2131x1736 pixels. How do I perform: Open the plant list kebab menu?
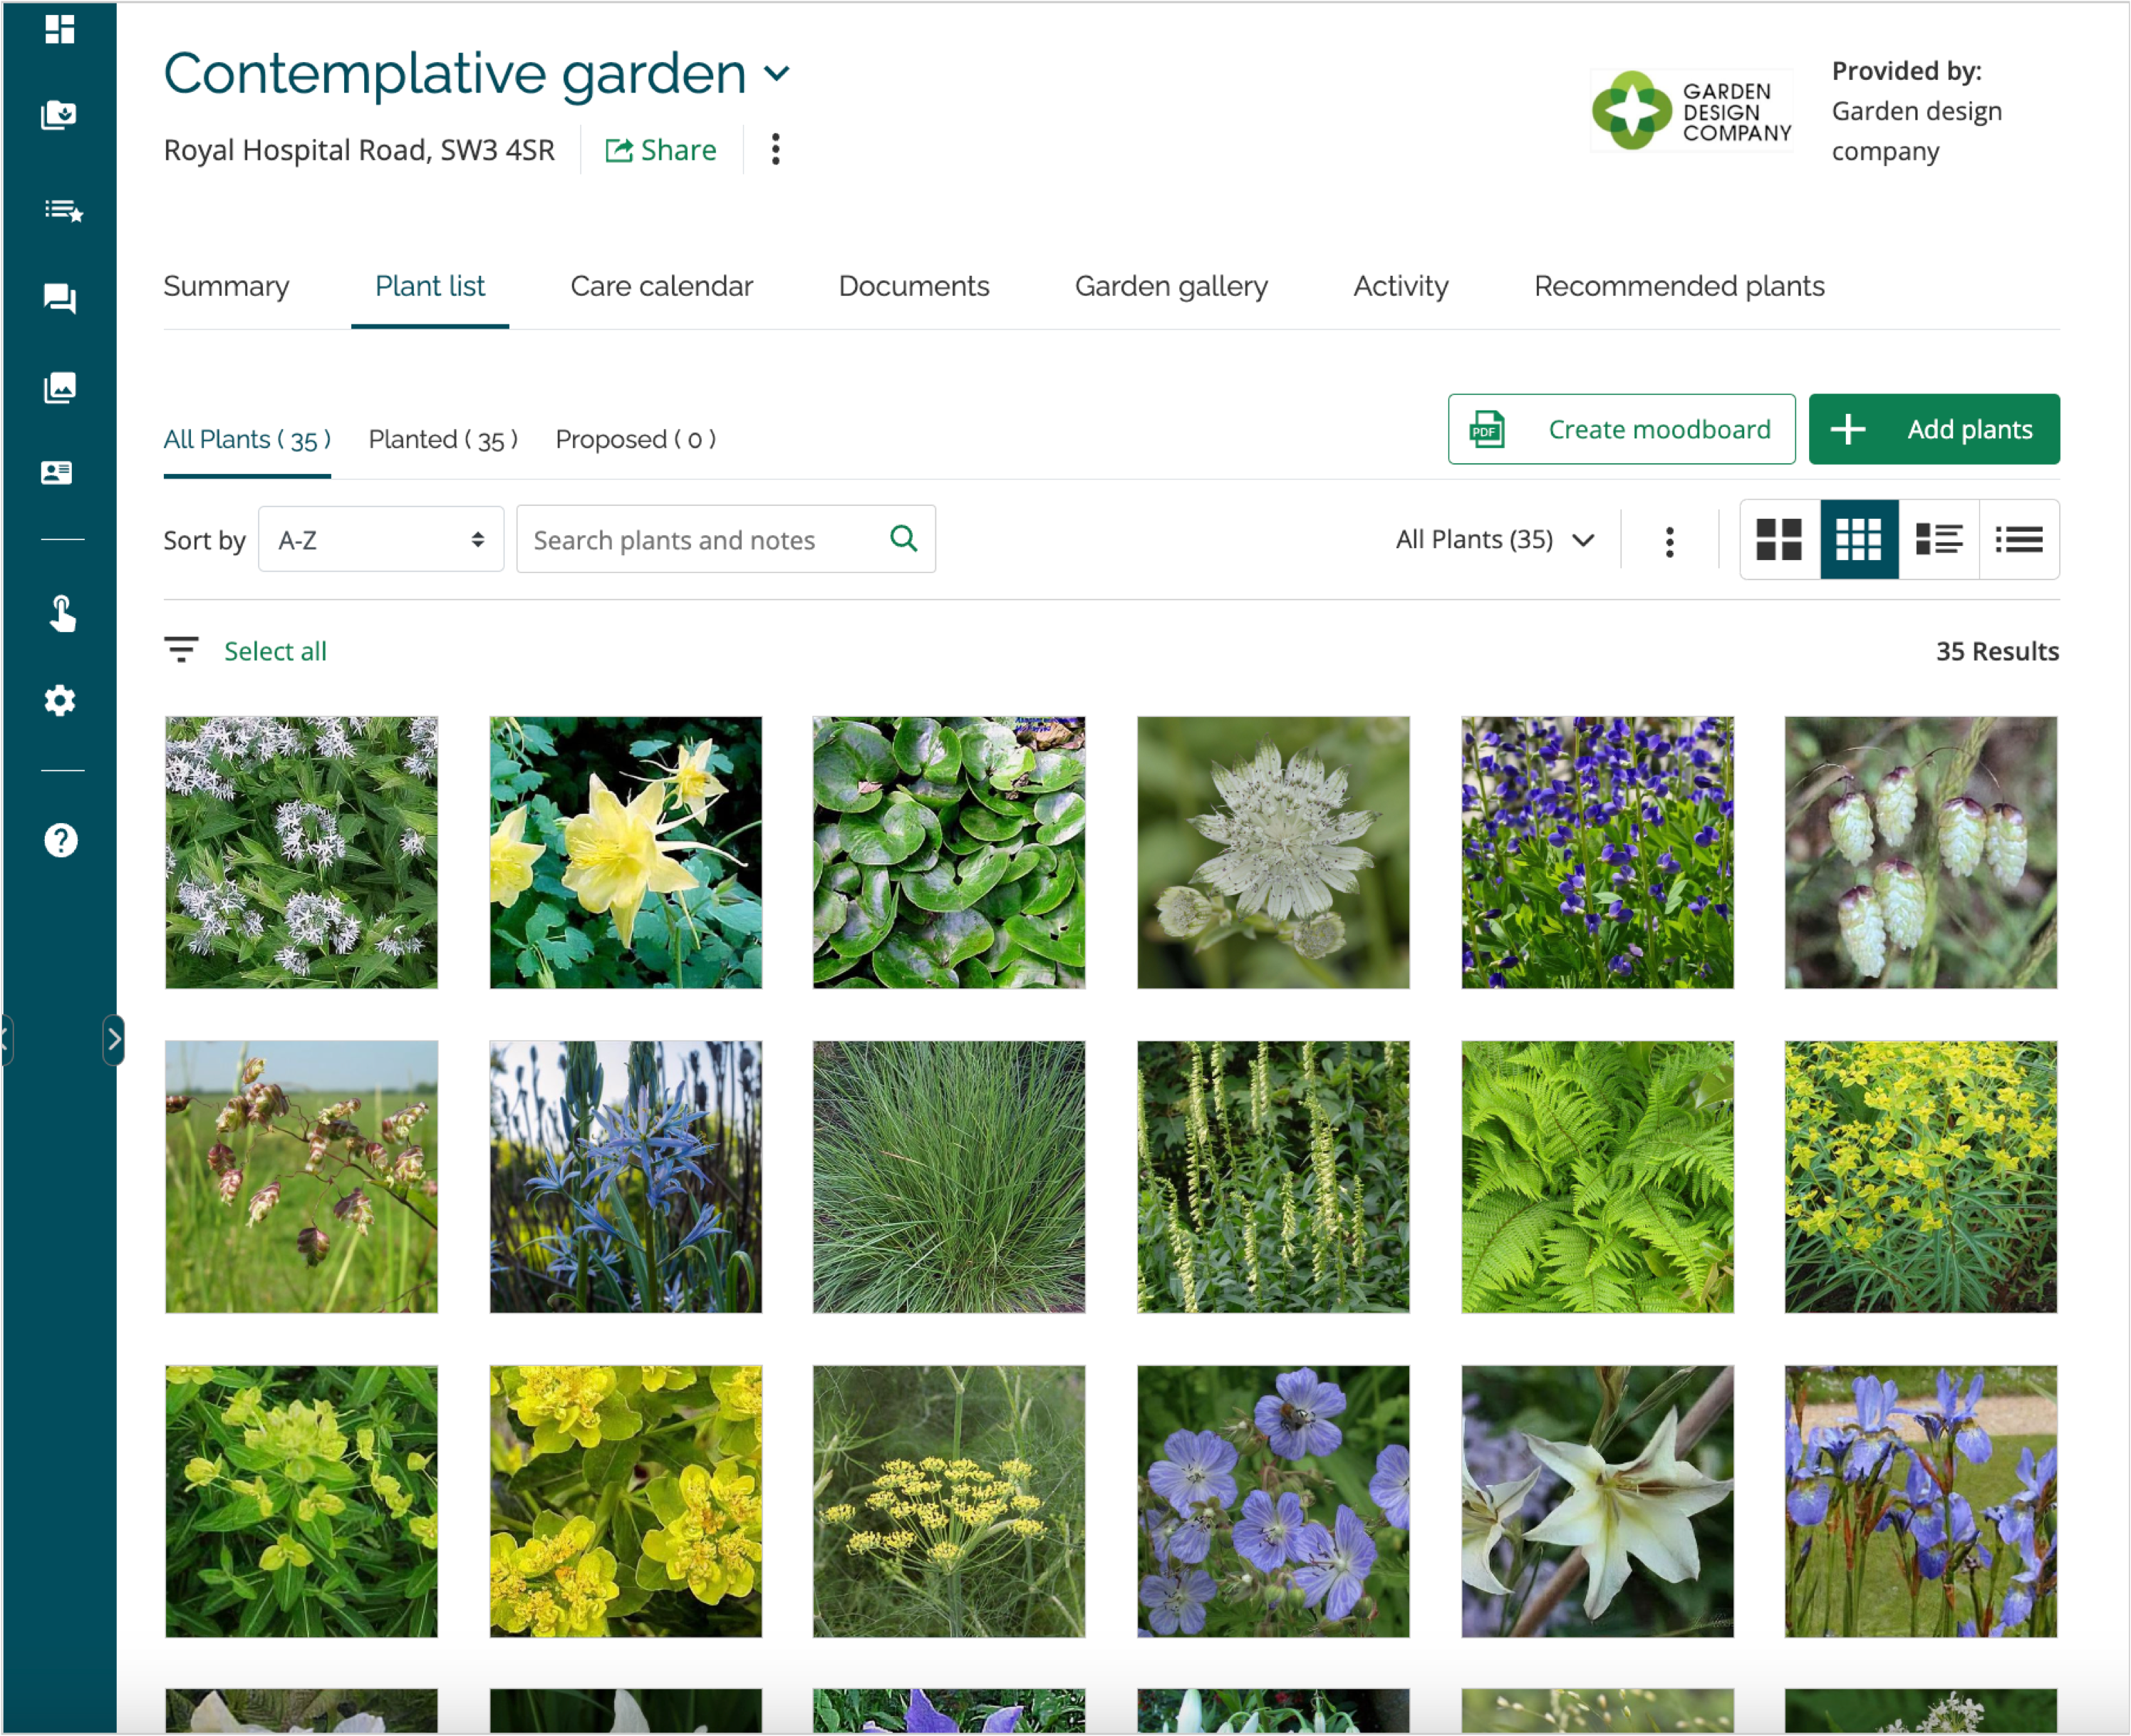[x=1669, y=541]
